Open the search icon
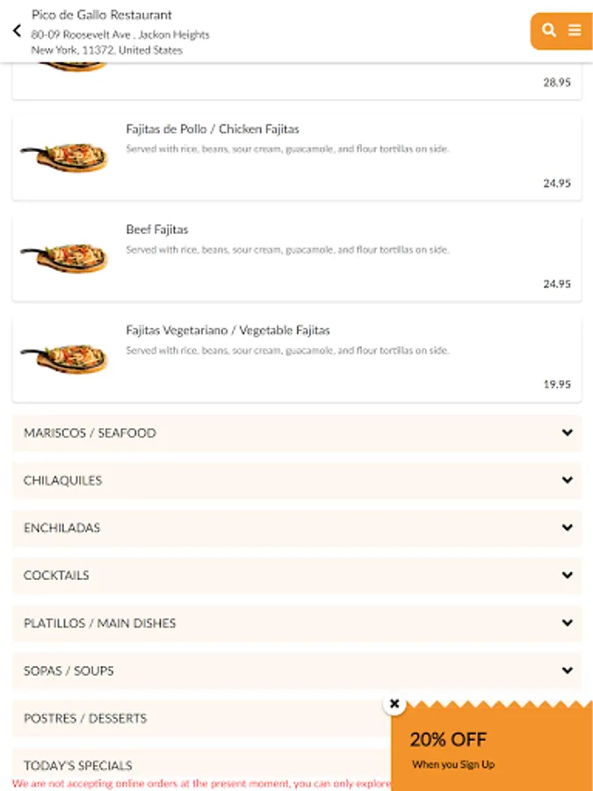Viewport: 593px width, 791px height. [x=549, y=31]
